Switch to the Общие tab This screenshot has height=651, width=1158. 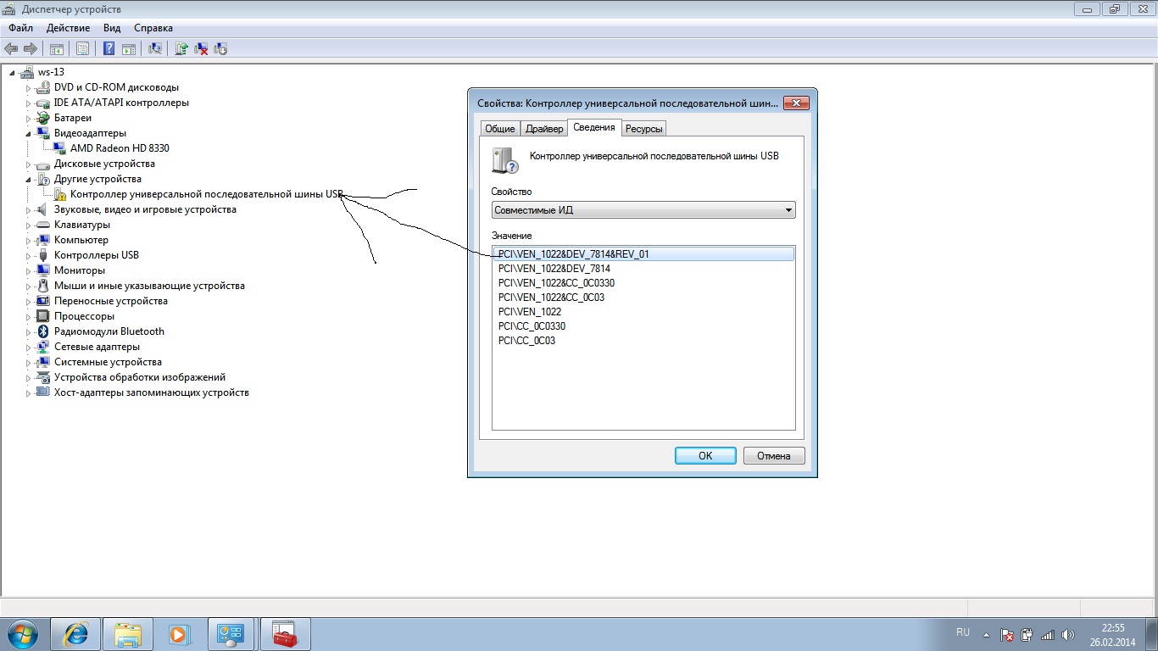coord(499,129)
